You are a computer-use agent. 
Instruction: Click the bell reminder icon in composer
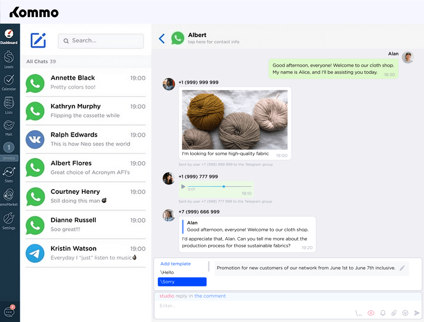pyautogui.click(x=383, y=313)
